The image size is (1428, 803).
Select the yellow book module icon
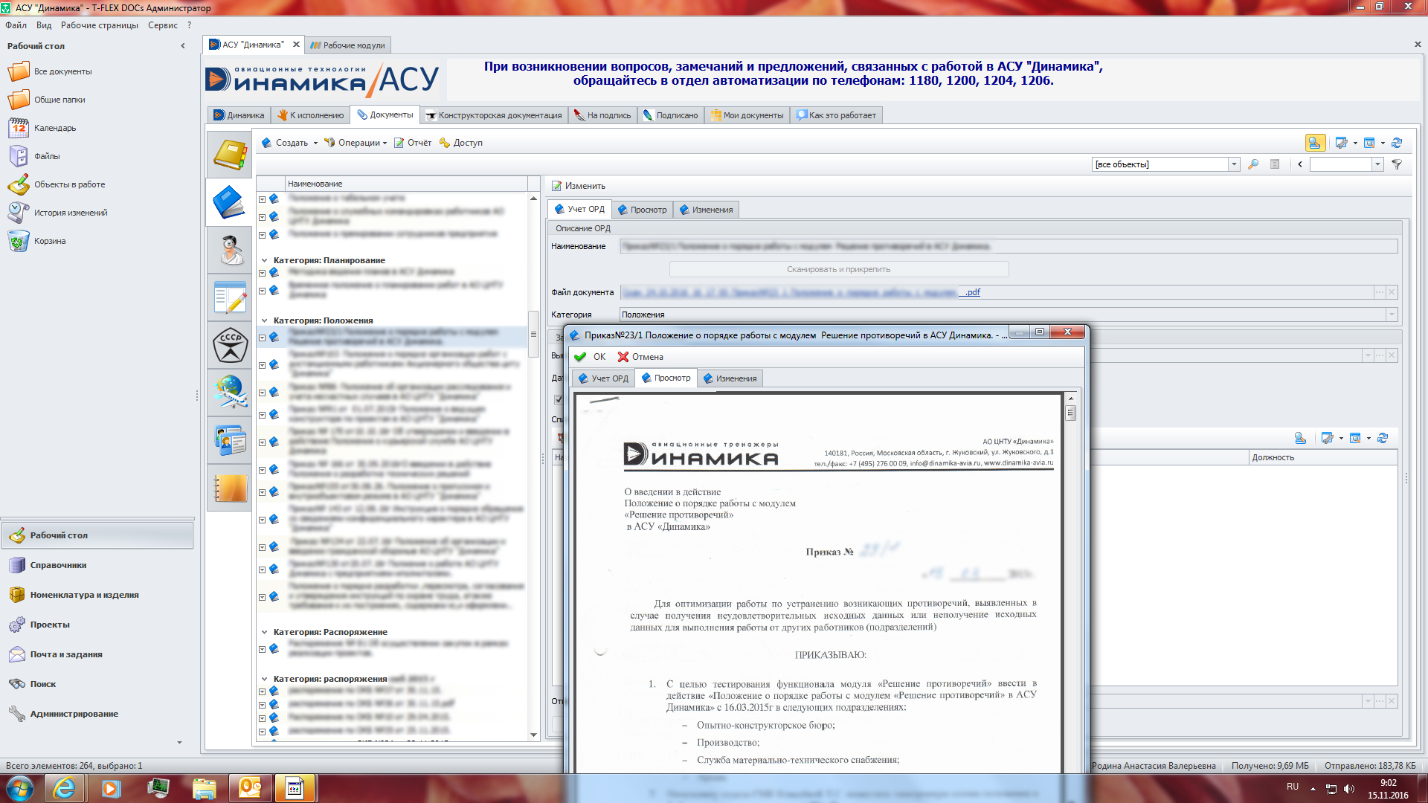point(230,155)
